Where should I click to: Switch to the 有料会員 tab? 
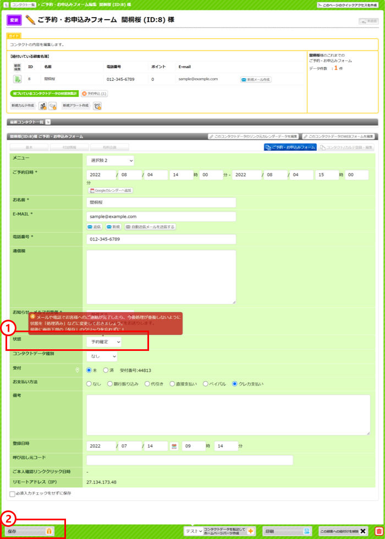coord(109,147)
